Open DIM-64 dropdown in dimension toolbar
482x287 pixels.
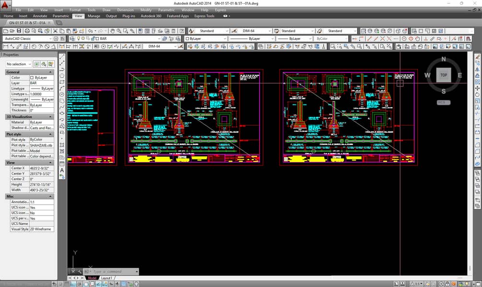tap(175, 46)
